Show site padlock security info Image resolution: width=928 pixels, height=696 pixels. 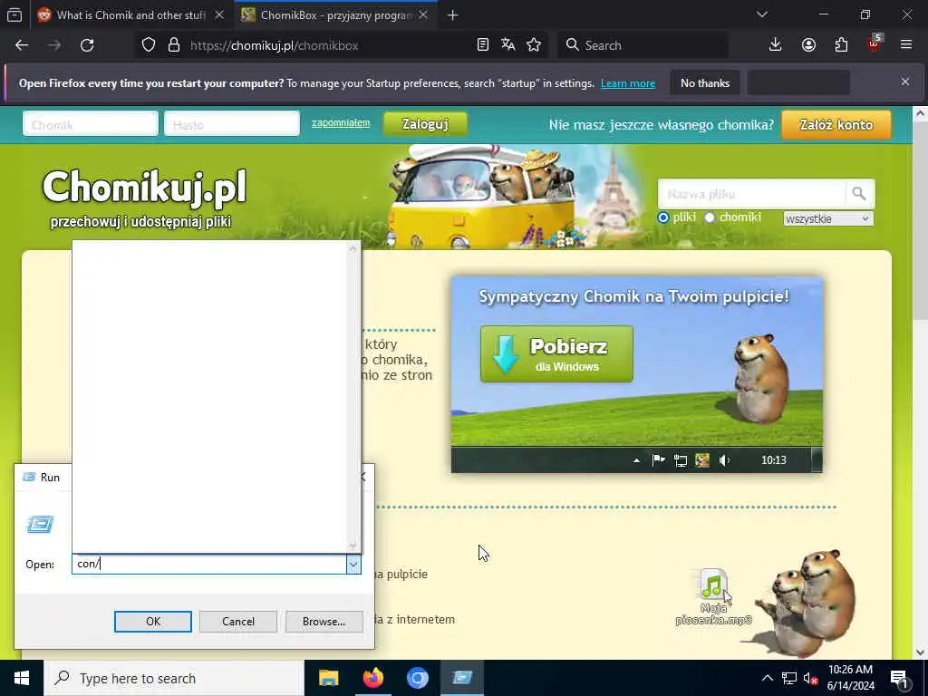pos(173,45)
